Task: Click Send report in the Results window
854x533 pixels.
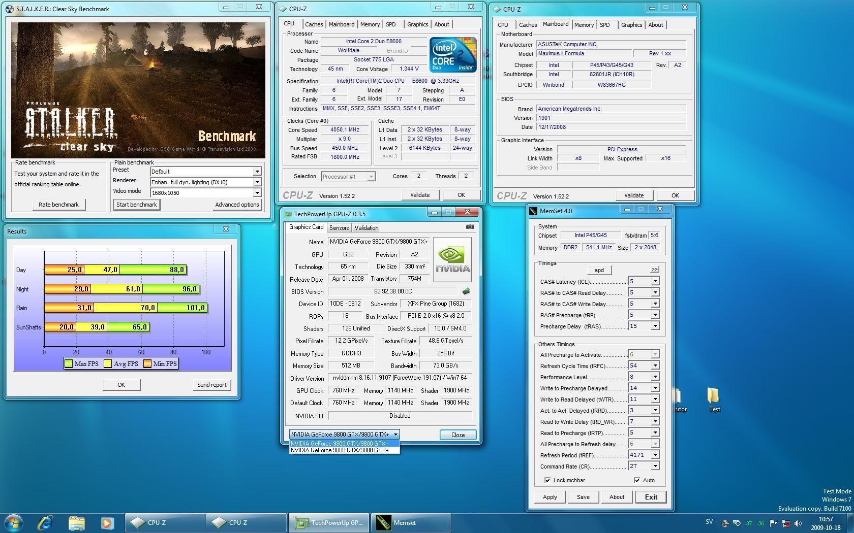Action: (212, 385)
